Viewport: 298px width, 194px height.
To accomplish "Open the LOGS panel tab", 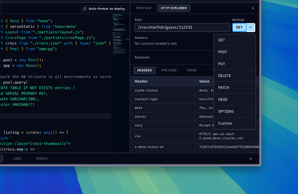I will [17, 159].
